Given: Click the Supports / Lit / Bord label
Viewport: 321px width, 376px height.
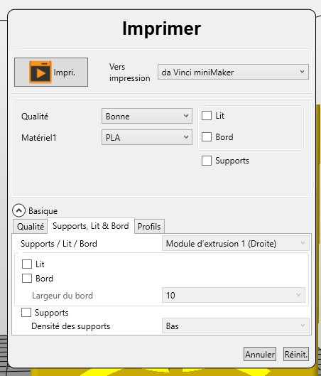Looking at the screenshot, I should point(59,244).
